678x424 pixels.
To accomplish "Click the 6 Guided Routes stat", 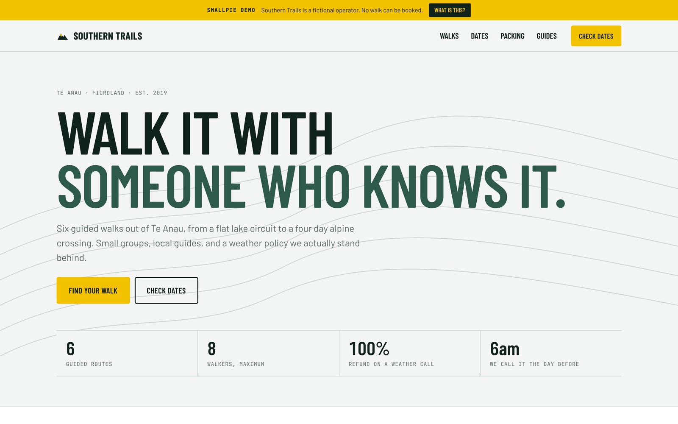I will [127, 353].
